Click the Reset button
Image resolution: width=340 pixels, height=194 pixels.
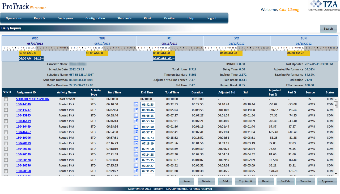pos(266,181)
